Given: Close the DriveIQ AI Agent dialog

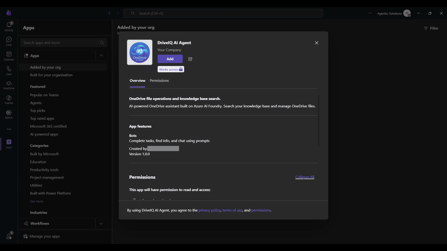Looking at the screenshot, I should pos(317,43).
